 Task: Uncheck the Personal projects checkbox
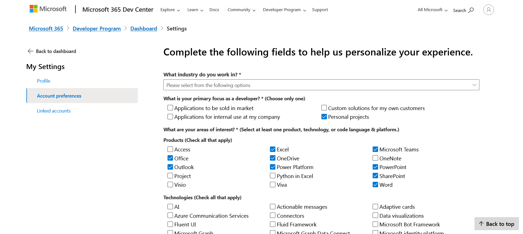(324, 117)
